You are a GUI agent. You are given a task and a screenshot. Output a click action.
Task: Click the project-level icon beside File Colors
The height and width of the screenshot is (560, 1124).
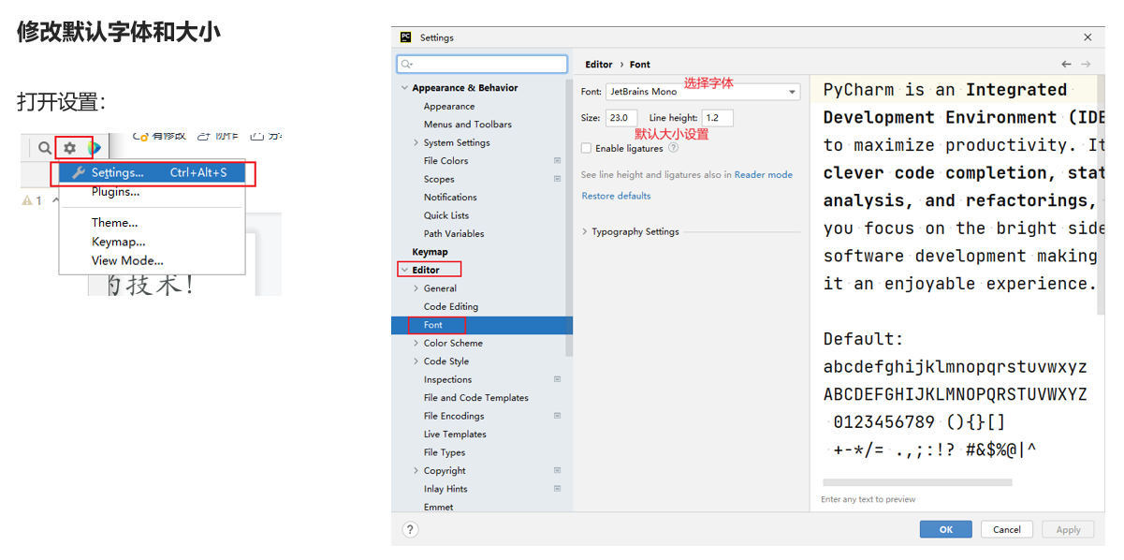558,161
